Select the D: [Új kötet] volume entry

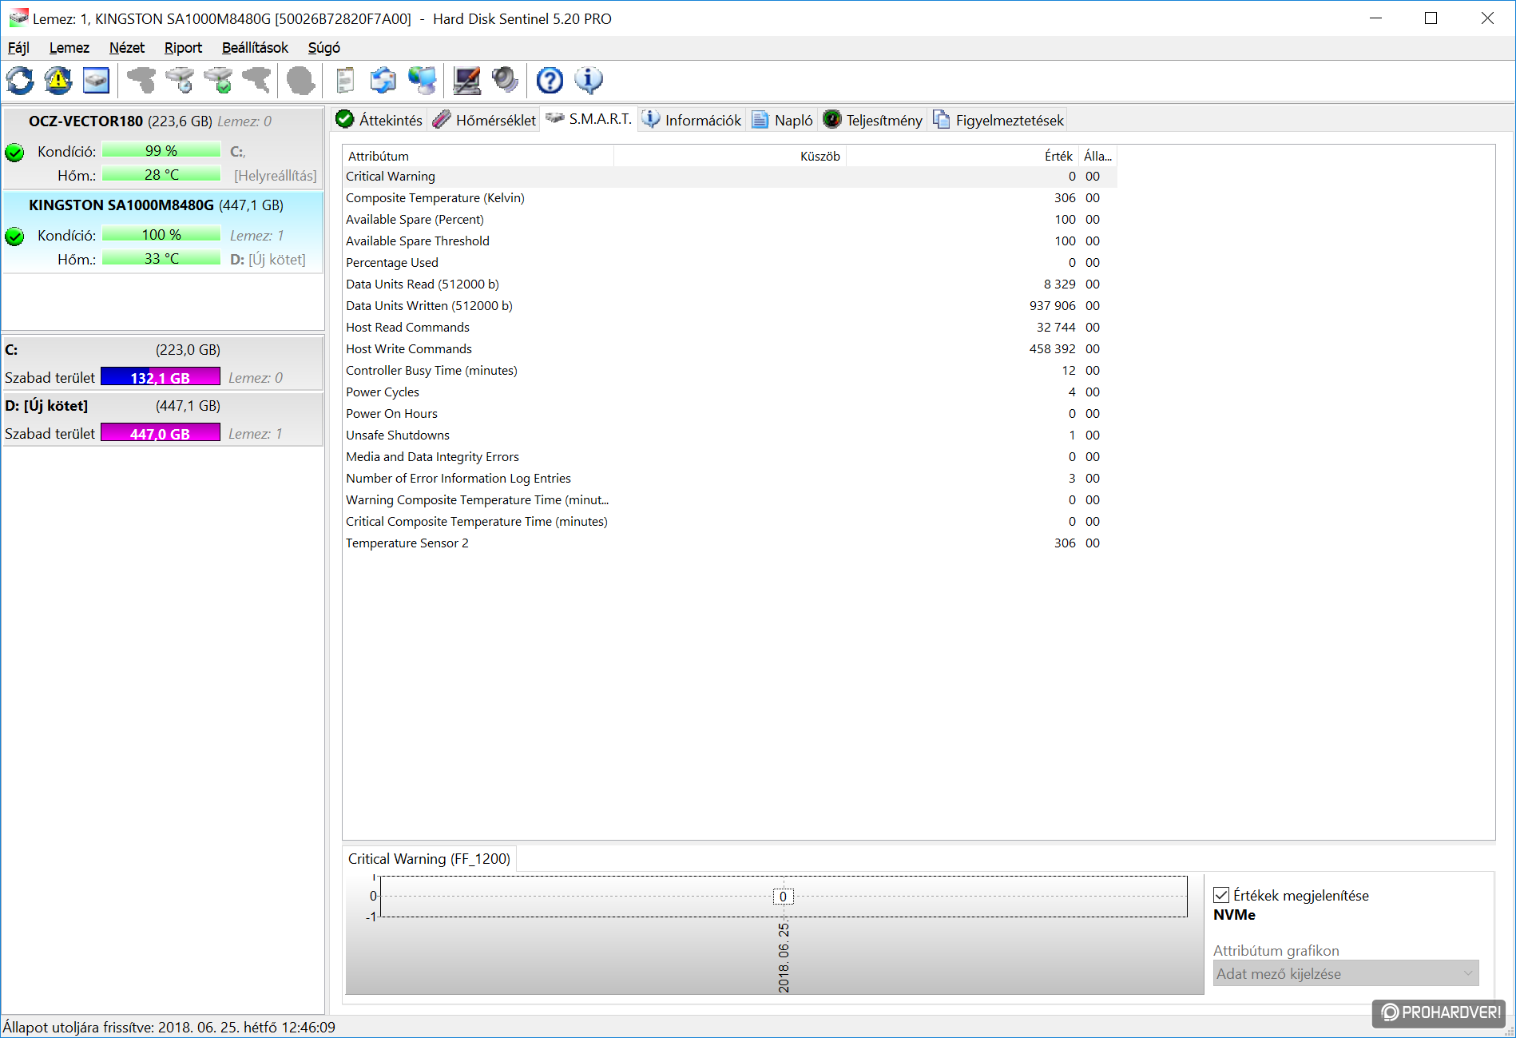[164, 420]
